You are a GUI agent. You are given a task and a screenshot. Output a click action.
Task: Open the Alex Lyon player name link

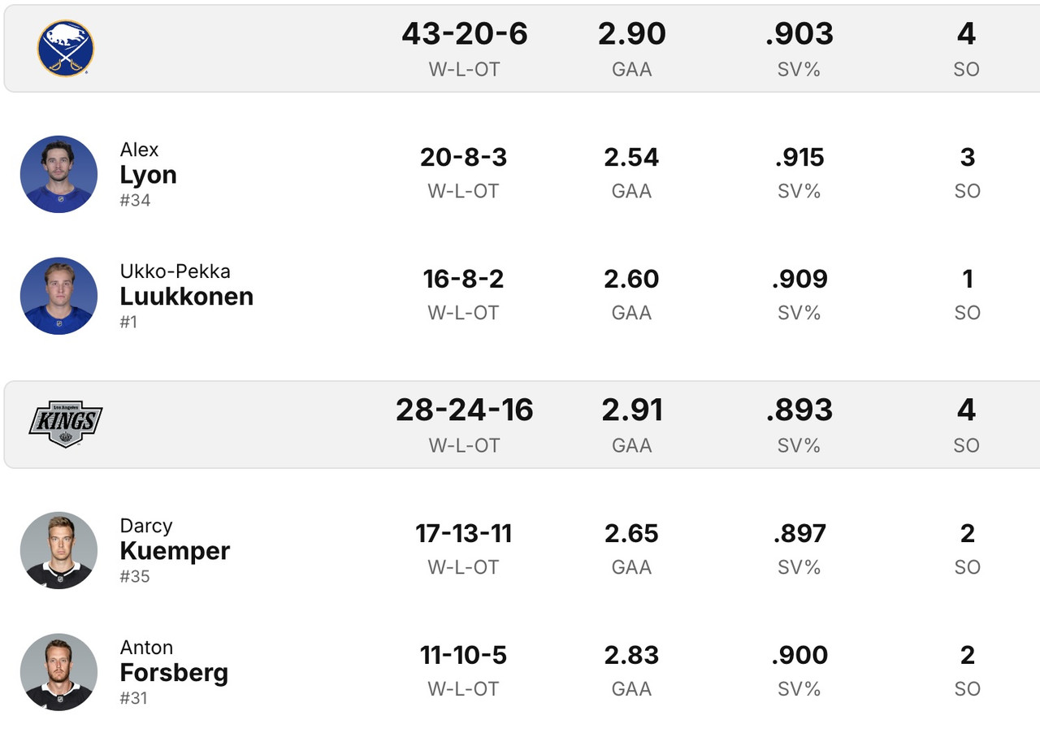148,174
